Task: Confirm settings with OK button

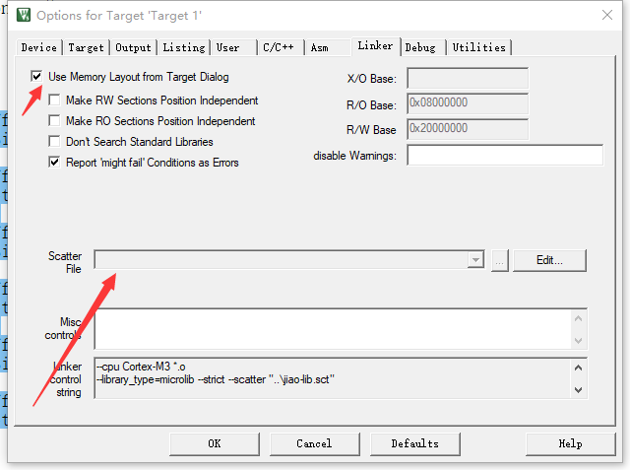Action: 215,443
